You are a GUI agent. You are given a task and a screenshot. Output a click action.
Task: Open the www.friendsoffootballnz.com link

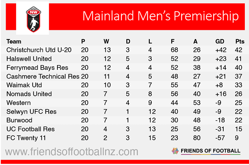click(72, 152)
